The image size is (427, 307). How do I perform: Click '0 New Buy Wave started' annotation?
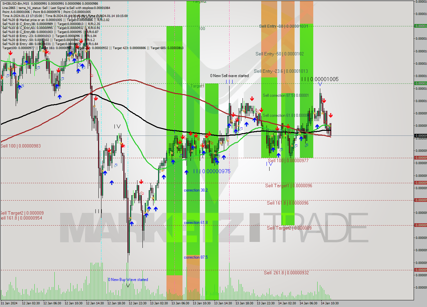pyautogui.click(x=128, y=280)
